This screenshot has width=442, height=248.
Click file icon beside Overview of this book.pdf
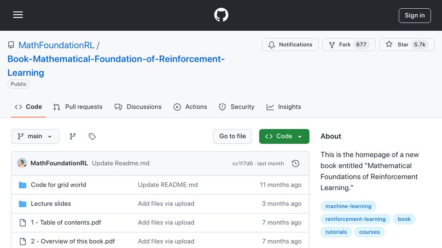click(23, 242)
